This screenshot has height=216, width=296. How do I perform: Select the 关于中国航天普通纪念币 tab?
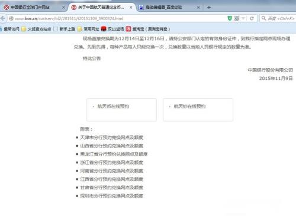pos(101,7)
